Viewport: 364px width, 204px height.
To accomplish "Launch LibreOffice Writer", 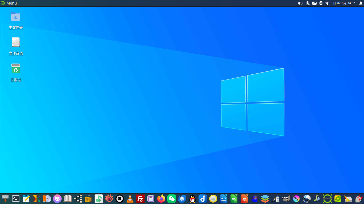I will pos(224,199).
